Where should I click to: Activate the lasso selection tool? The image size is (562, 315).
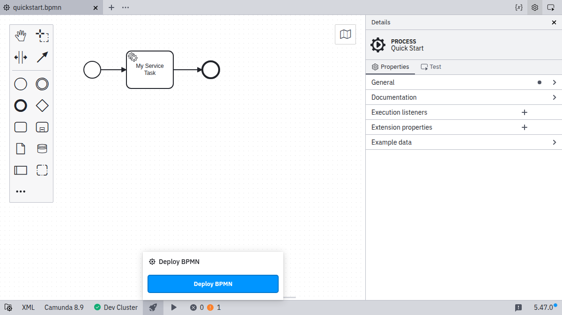tap(42, 36)
